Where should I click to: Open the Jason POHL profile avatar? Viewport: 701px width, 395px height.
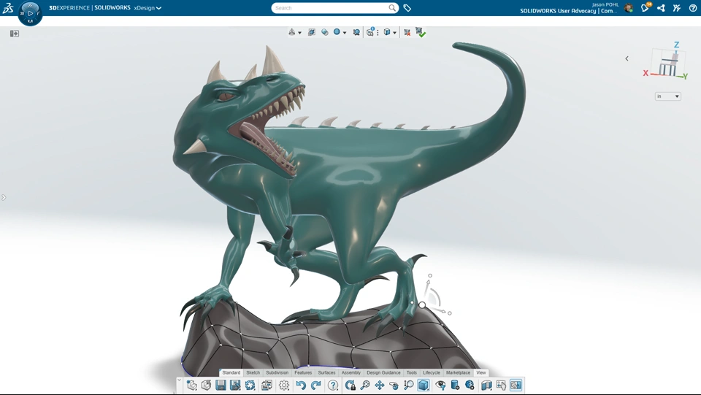629,8
